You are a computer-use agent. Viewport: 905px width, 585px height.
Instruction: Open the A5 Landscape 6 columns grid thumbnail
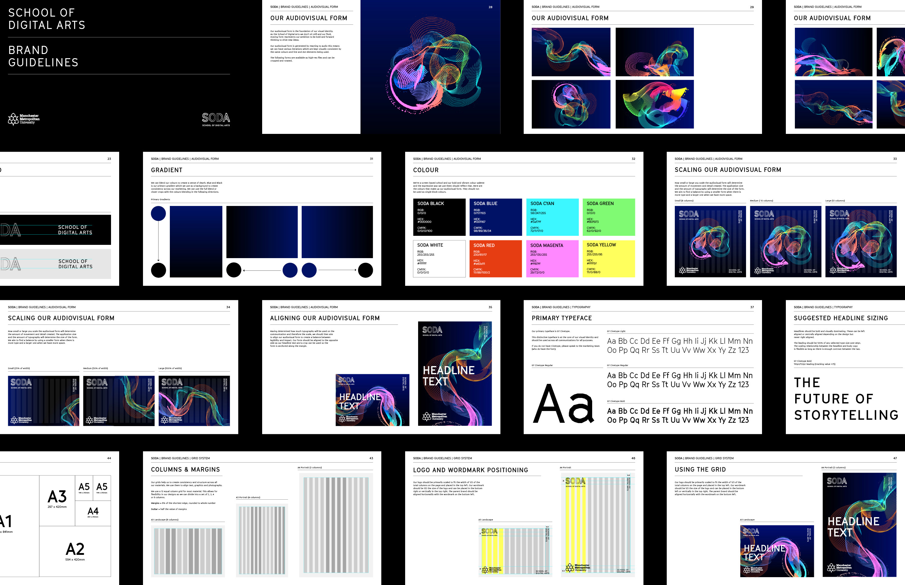[x=188, y=551]
